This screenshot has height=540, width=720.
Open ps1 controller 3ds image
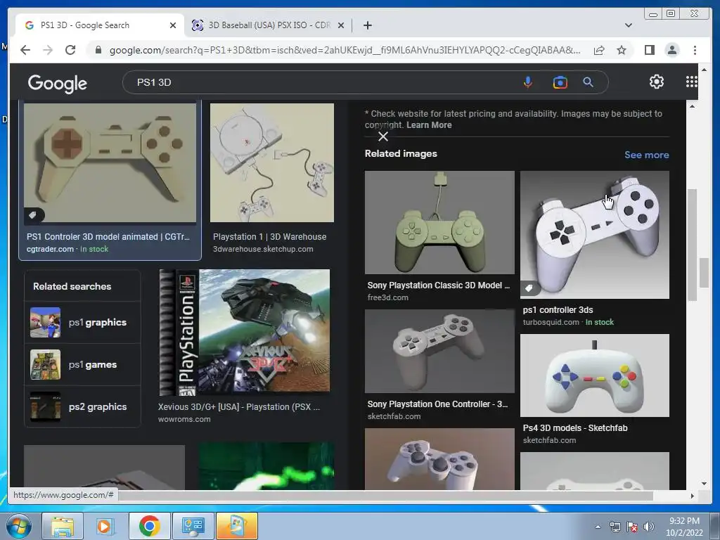(x=595, y=235)
